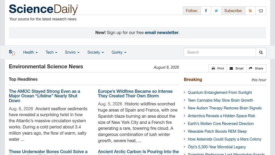Open Wearable Patch Boosts REM Sleep
Image resolution: width=275 pixels, height=155 pixels.
pyautogui.click(x=217, y=131)
